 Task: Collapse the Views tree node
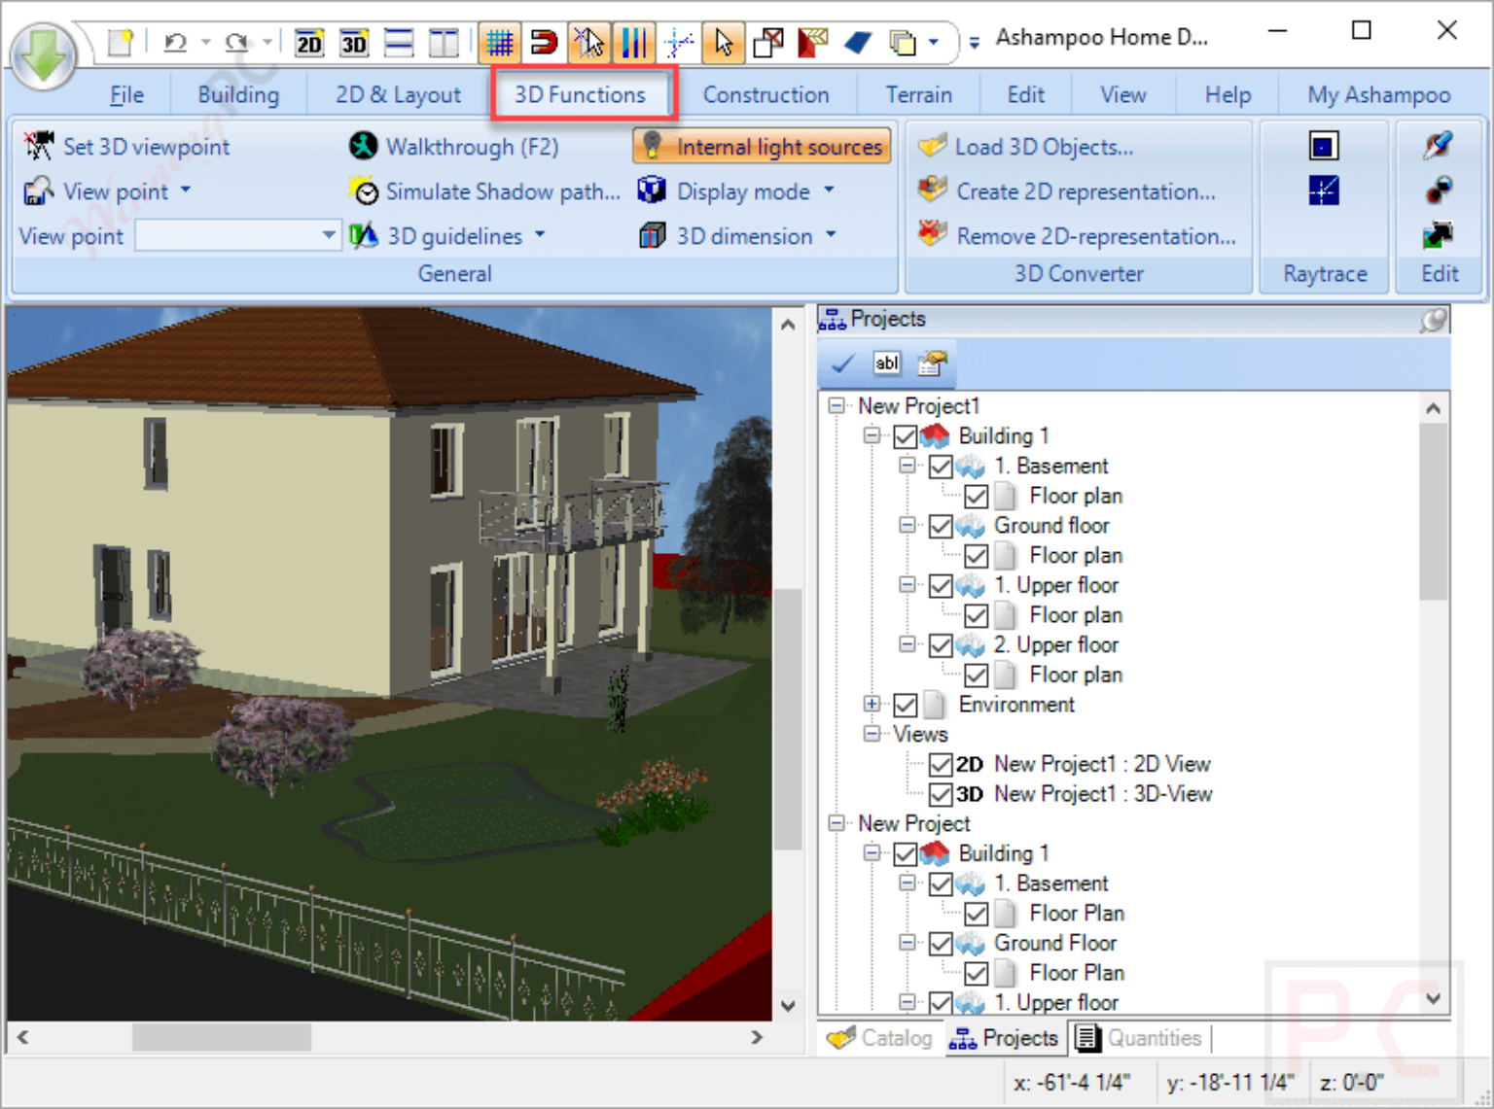pos(872,734)
